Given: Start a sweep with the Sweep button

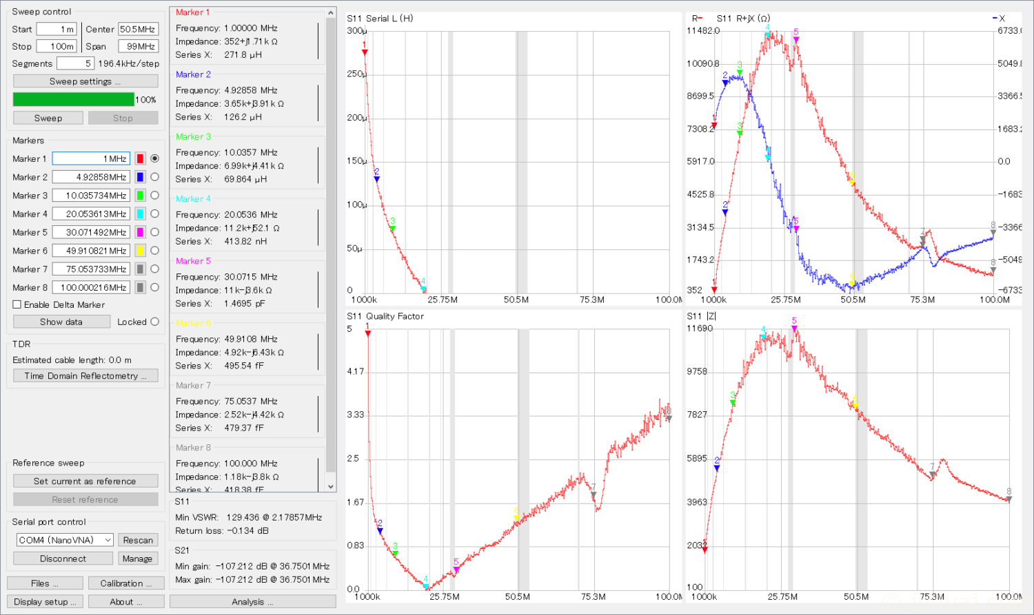Looking at the screenshot, I should click(x=48, y=118).
